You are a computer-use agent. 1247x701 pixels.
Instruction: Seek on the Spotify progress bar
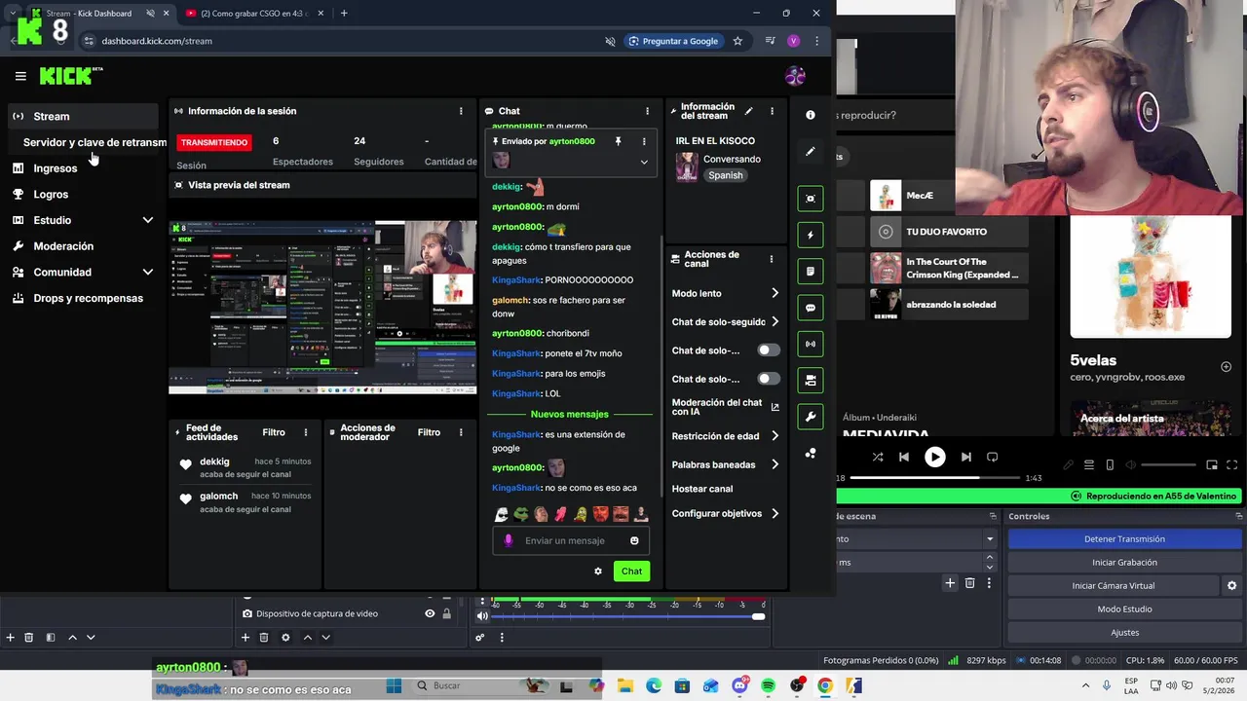point(934,478)
